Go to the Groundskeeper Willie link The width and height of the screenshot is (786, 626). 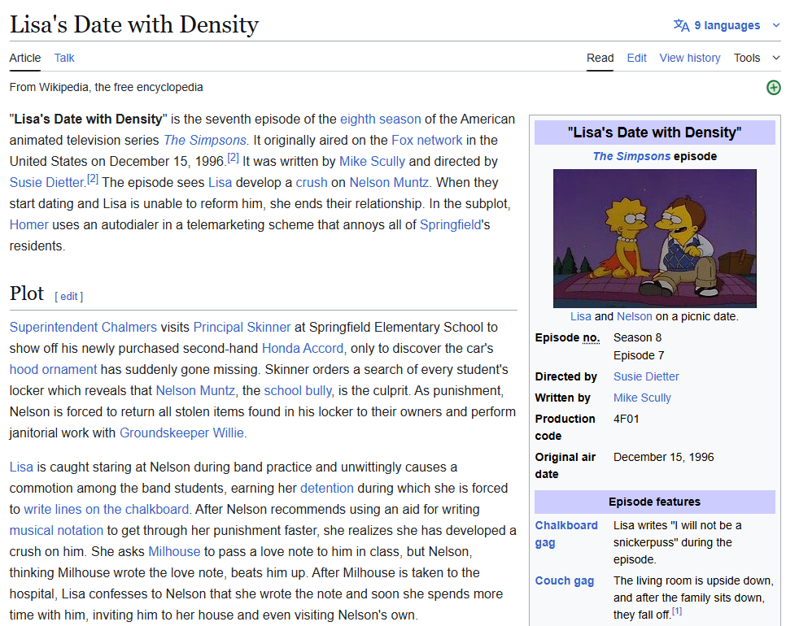coord(181,433)
